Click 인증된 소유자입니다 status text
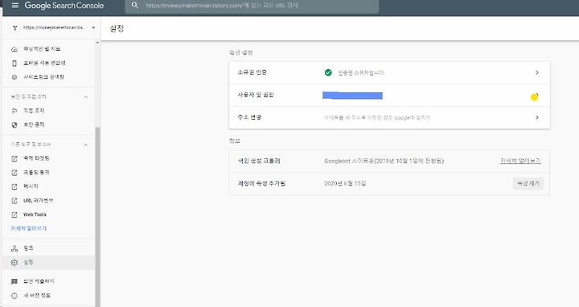The image size is (579, 307). [361, 72]
